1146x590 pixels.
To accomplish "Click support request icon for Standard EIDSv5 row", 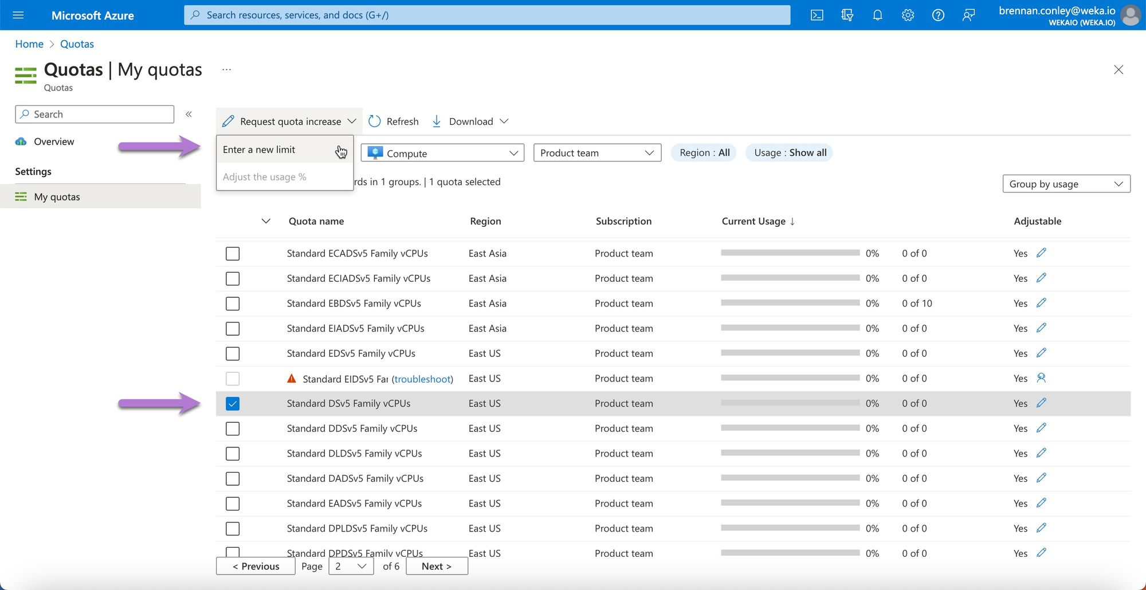I will pos(1041,378).
